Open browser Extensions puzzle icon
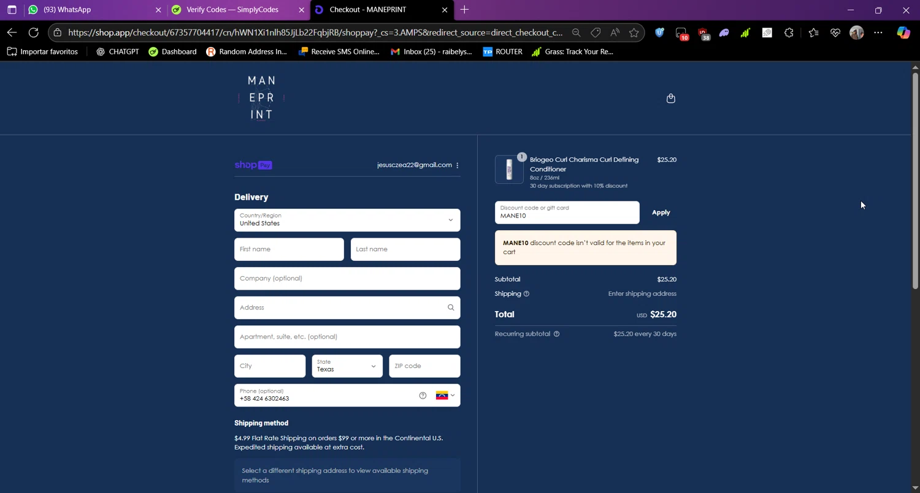The image size is (920, 493). pyautogui.click(x=789, y=32)
